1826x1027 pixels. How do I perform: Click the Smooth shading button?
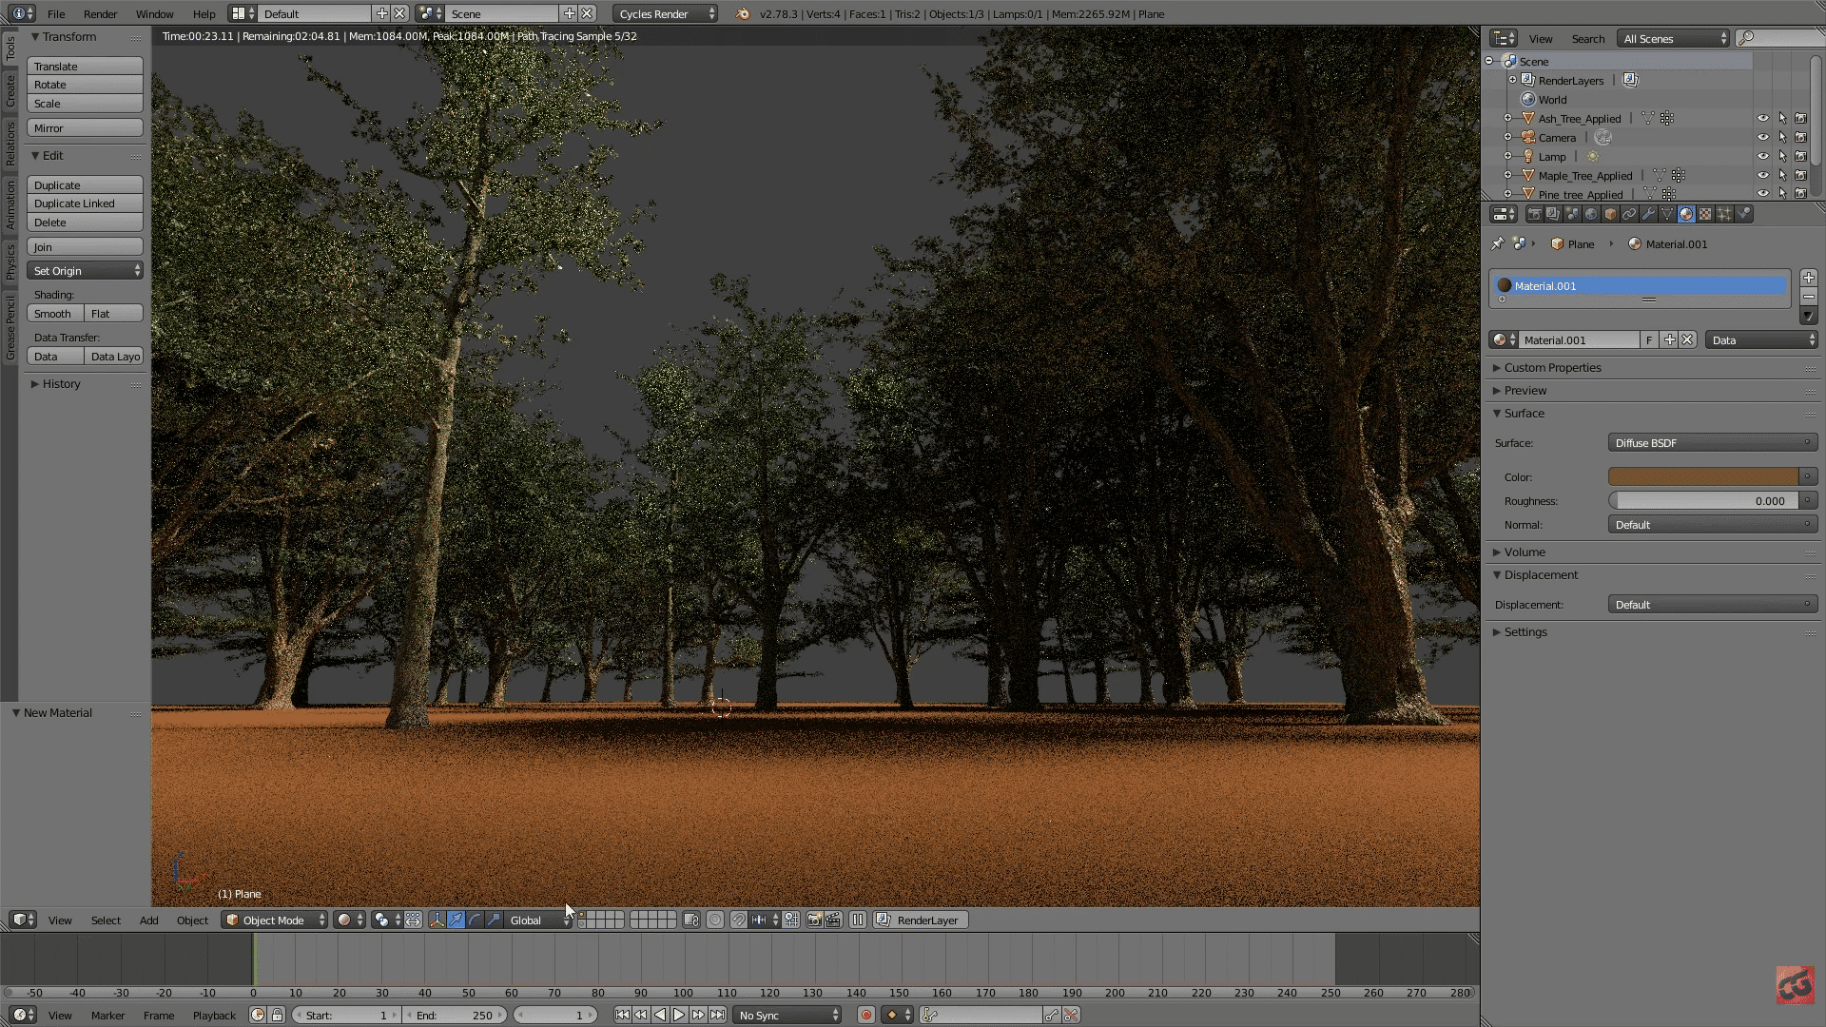(x=54, y=314)
